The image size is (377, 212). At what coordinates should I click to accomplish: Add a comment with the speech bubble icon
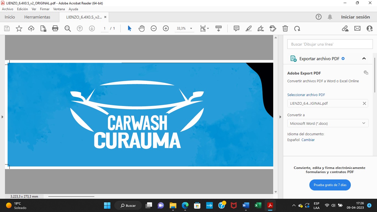[x=237, y=28]
